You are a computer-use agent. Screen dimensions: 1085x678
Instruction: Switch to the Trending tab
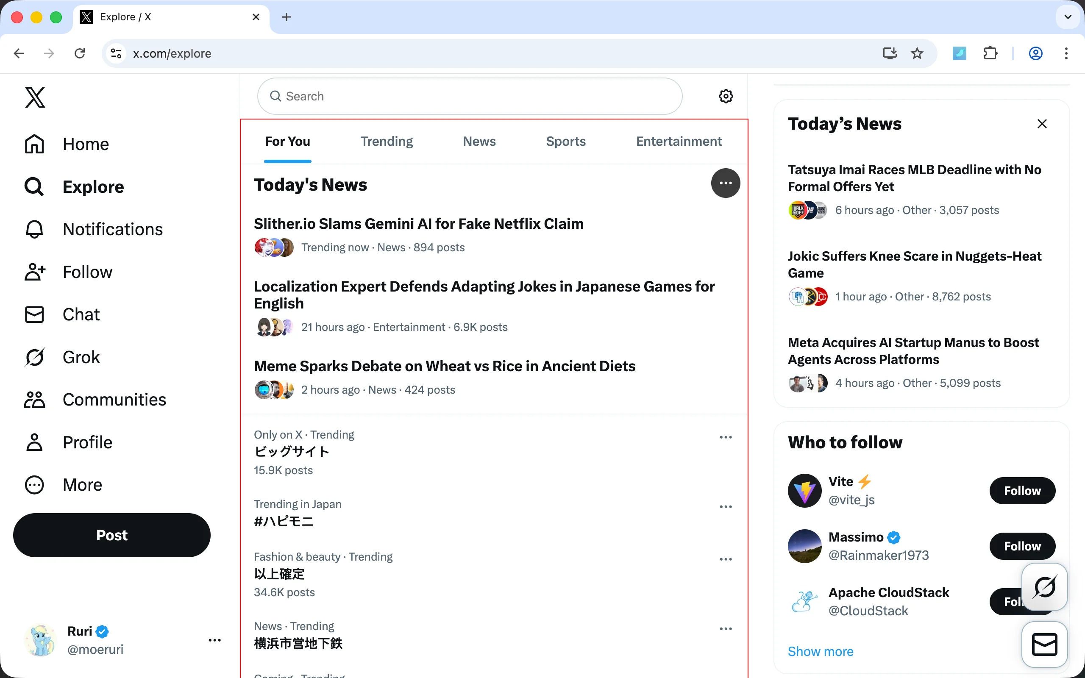pyautogui.click(x=387, y=141)
